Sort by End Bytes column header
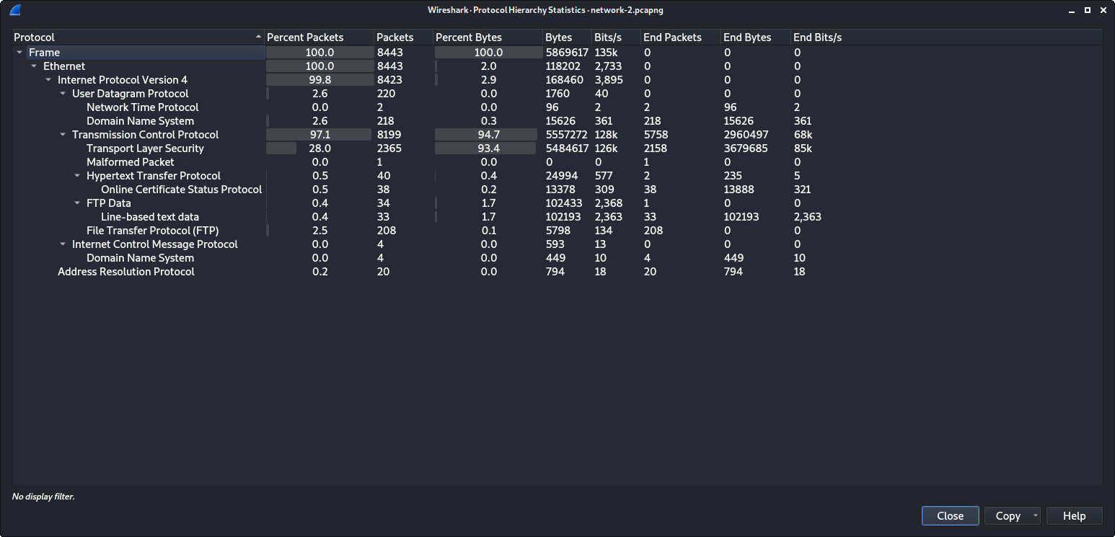1115x537 pixels. [x=757, y=37]
